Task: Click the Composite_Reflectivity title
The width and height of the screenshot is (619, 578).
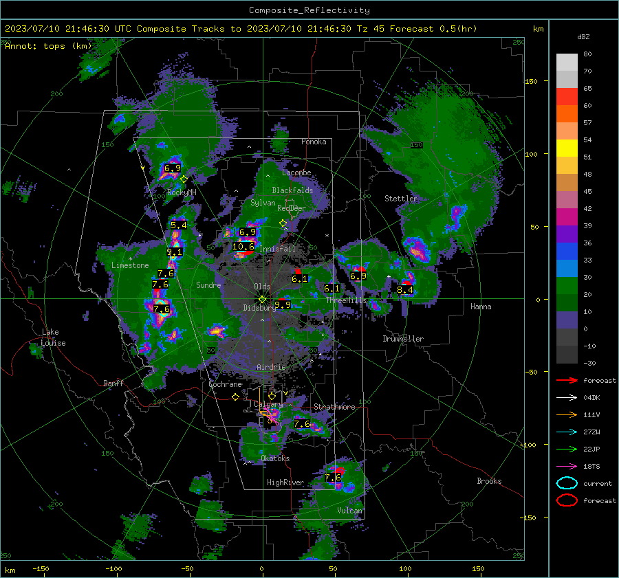Action: point(309,10)
